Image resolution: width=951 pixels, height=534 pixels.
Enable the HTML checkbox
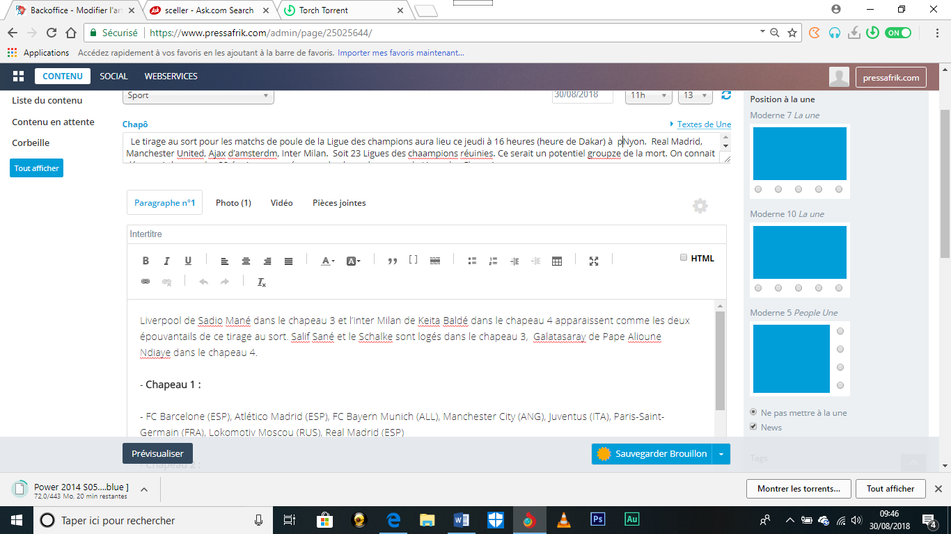[684, 257]
